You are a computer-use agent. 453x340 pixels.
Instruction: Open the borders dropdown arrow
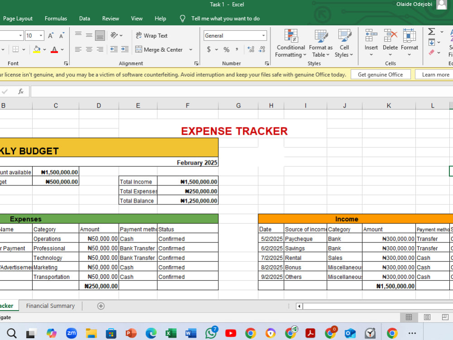pyautogui.click(x=24, y=49)
